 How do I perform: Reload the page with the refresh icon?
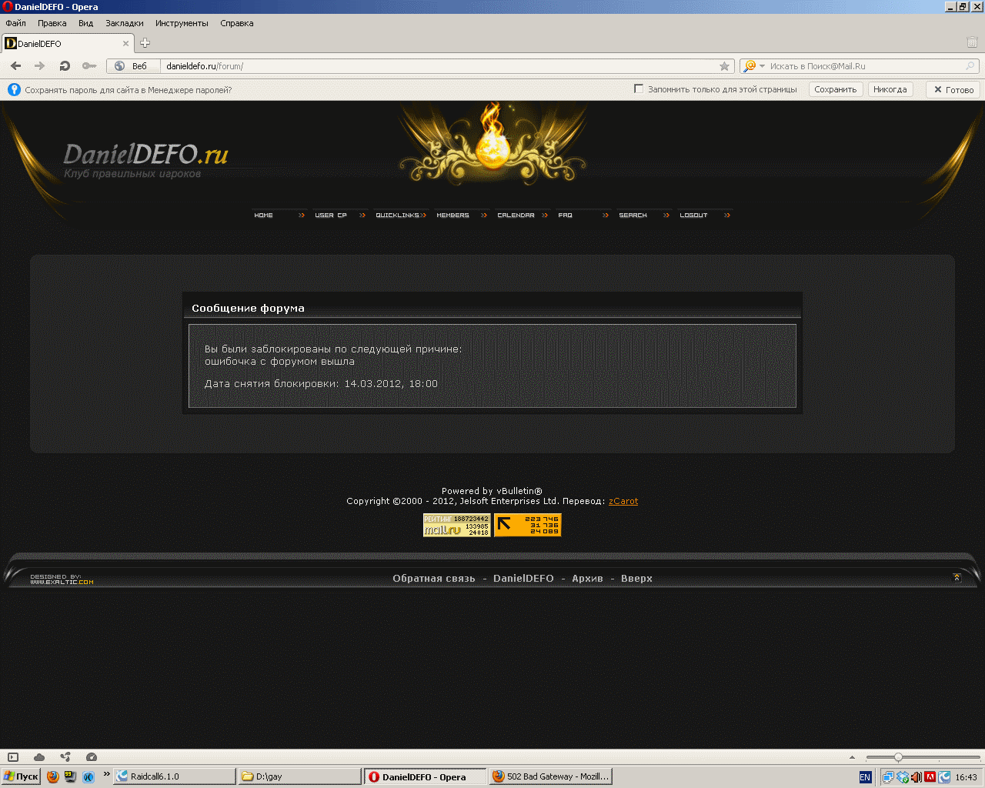(65, 66)
